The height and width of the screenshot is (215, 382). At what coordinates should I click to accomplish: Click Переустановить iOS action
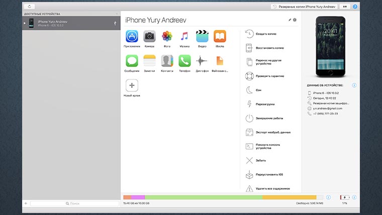click(264, 175)
